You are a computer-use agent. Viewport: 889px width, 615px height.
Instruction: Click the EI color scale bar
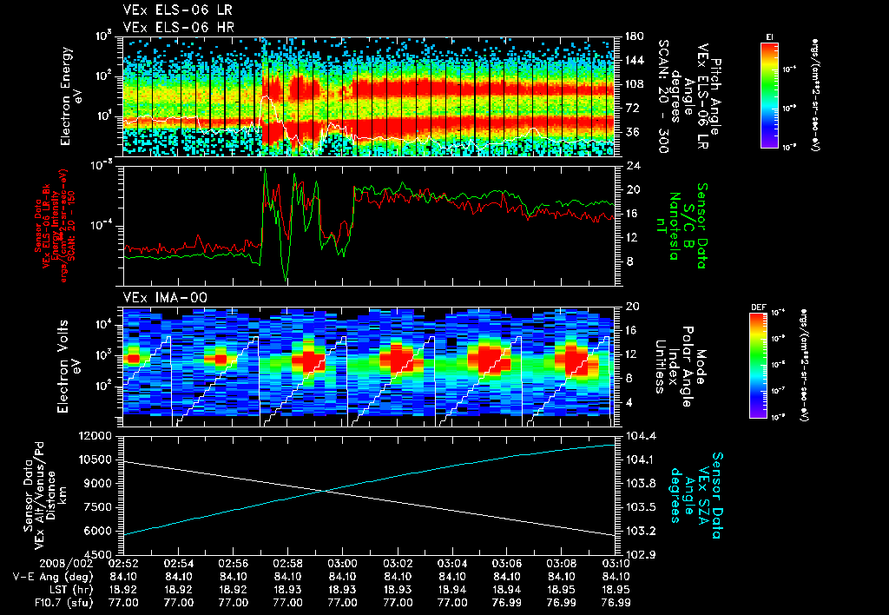[x=769, y=95]
